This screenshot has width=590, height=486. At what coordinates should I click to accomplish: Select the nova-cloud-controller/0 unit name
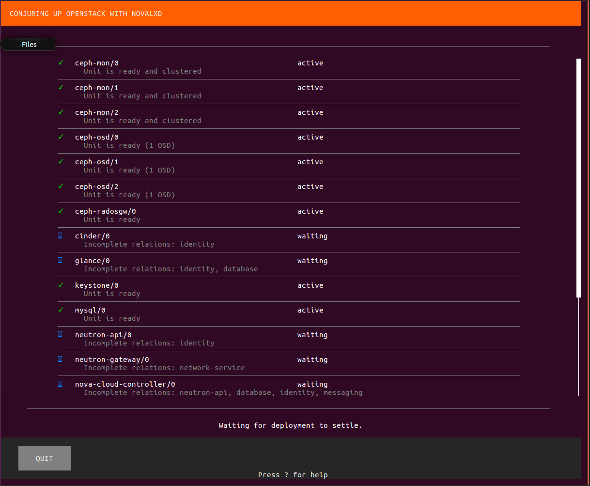click(x=125, y=384)
